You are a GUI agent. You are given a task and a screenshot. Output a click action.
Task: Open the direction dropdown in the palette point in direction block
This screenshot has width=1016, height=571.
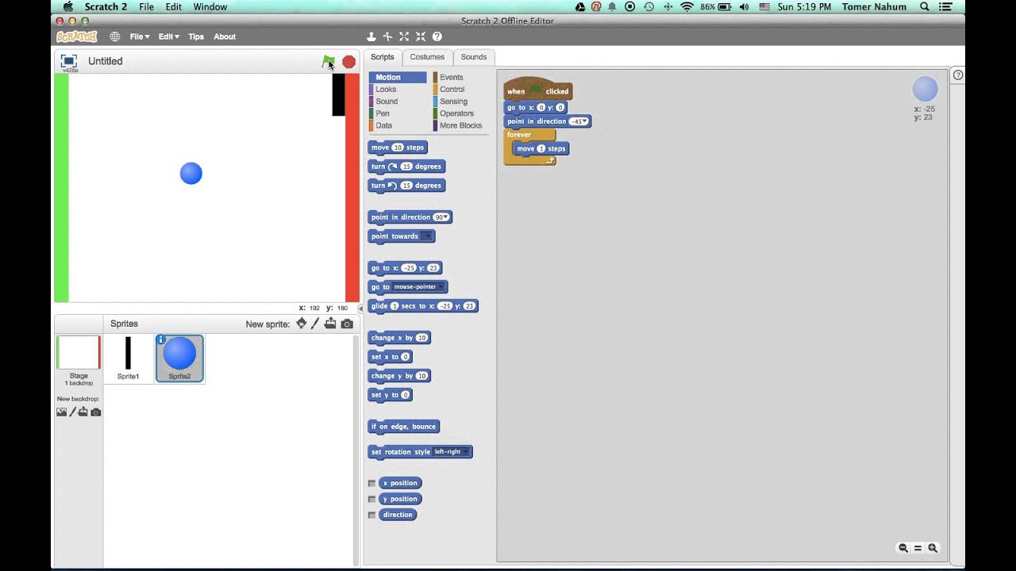coord(446,217)
